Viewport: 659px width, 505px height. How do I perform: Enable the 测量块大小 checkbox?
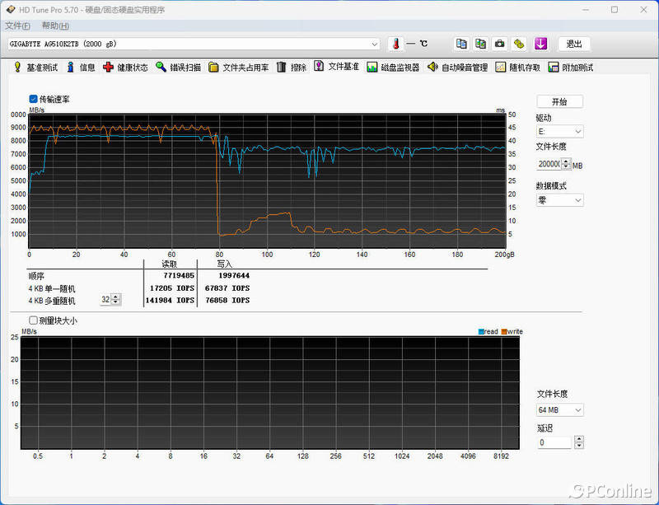34,320
